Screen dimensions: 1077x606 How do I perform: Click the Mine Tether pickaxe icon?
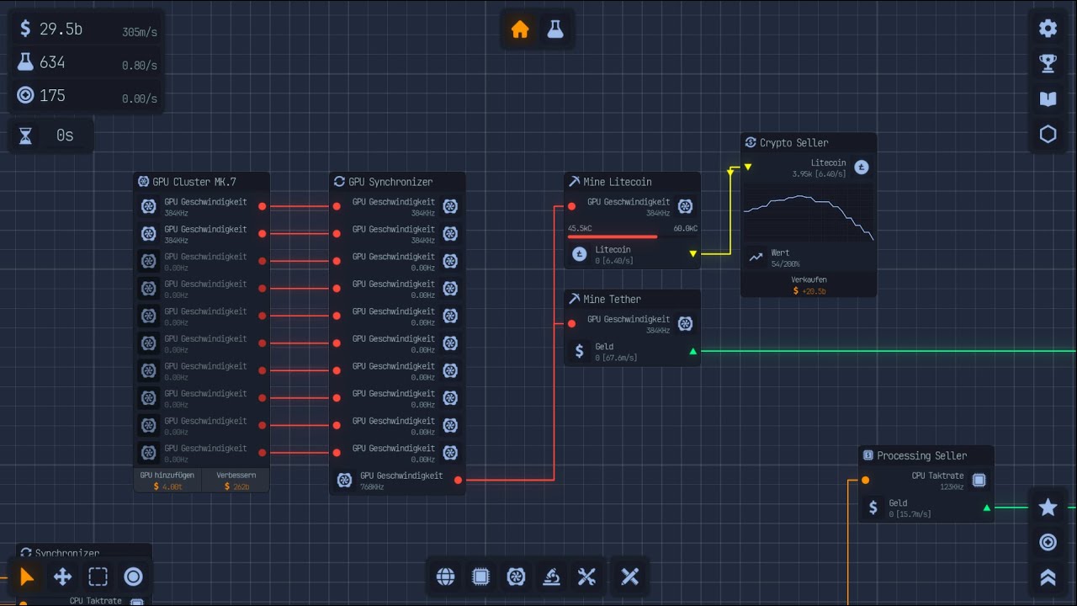point(575,299)
